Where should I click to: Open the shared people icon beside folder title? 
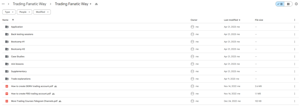tap(96, 4)
